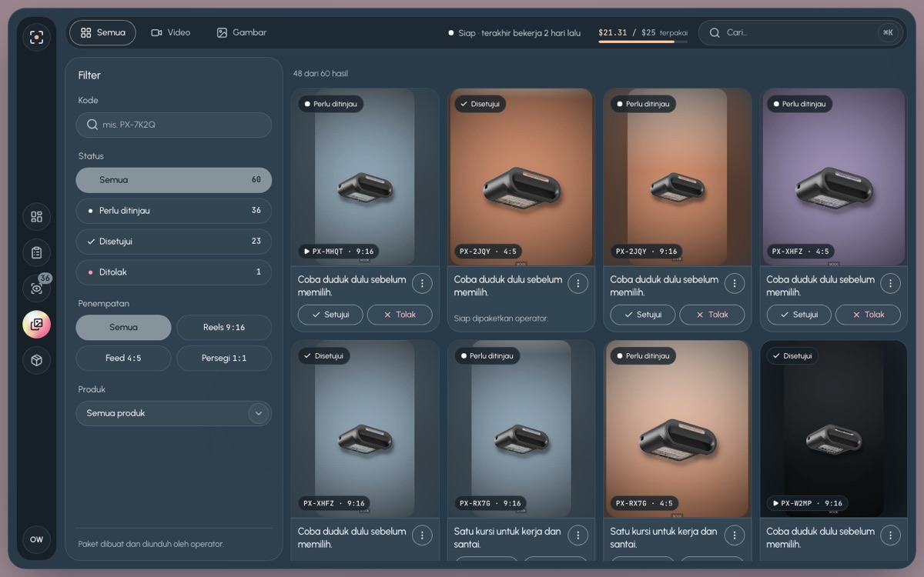Open the product box icon in sidebar

coord(36,360)
